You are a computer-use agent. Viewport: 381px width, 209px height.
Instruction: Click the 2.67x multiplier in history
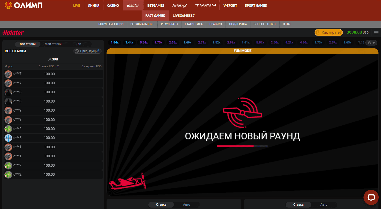(333, 43)
